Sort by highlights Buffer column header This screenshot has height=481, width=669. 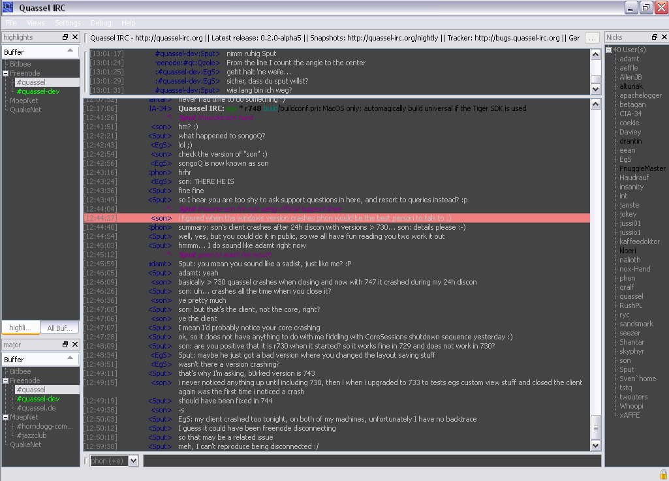pyautogui.click(x=40, y=52)
